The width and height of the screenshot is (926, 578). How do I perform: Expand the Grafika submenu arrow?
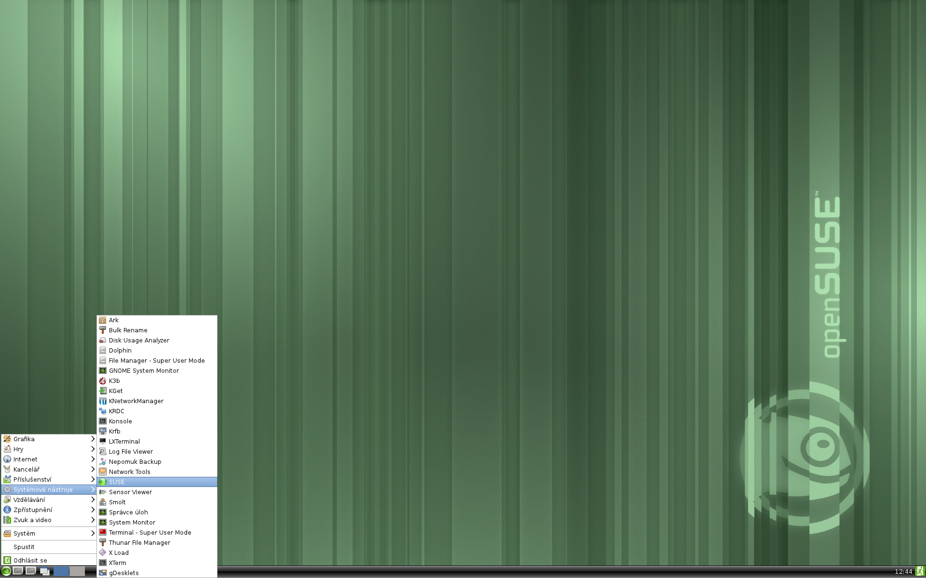tap(93, 439)
